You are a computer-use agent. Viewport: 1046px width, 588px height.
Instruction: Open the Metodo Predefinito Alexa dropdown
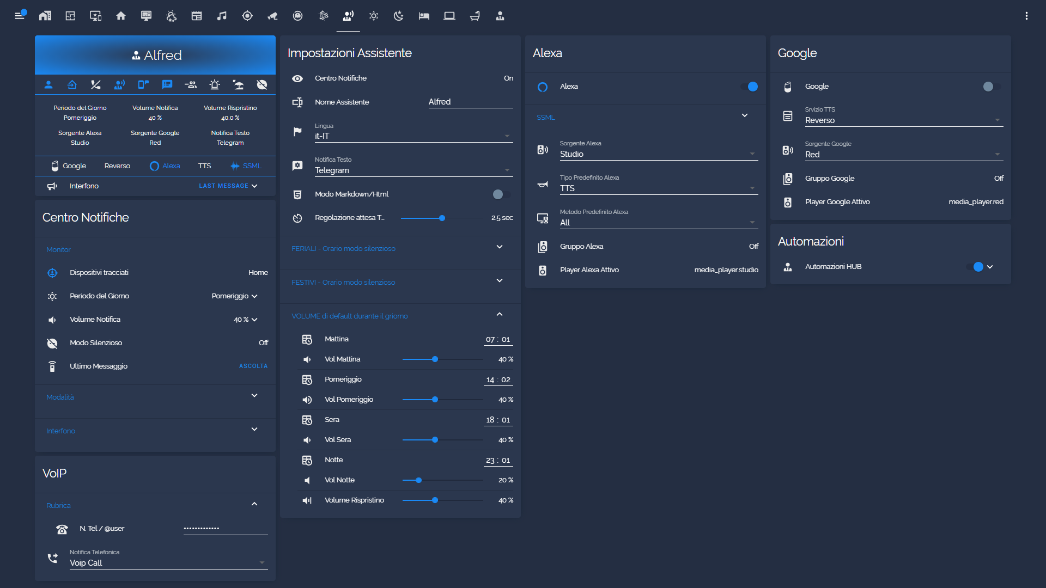(x=659, y=219)
